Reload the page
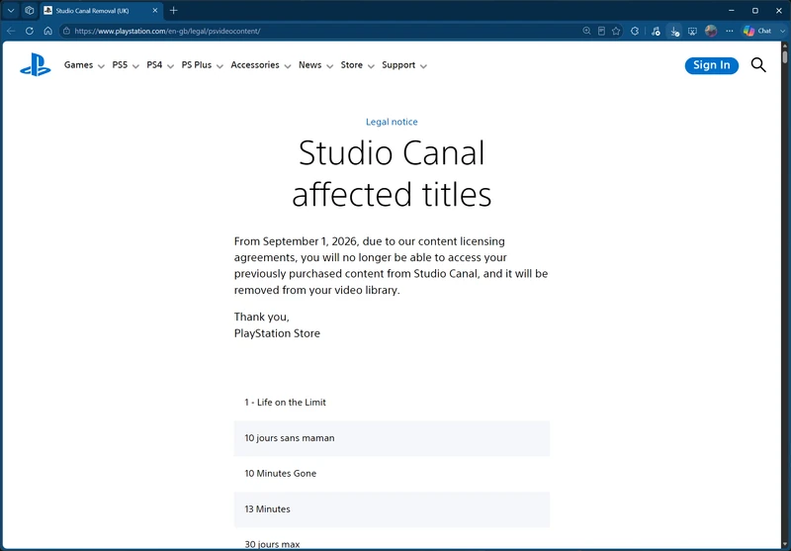 (x=30, y=31)
